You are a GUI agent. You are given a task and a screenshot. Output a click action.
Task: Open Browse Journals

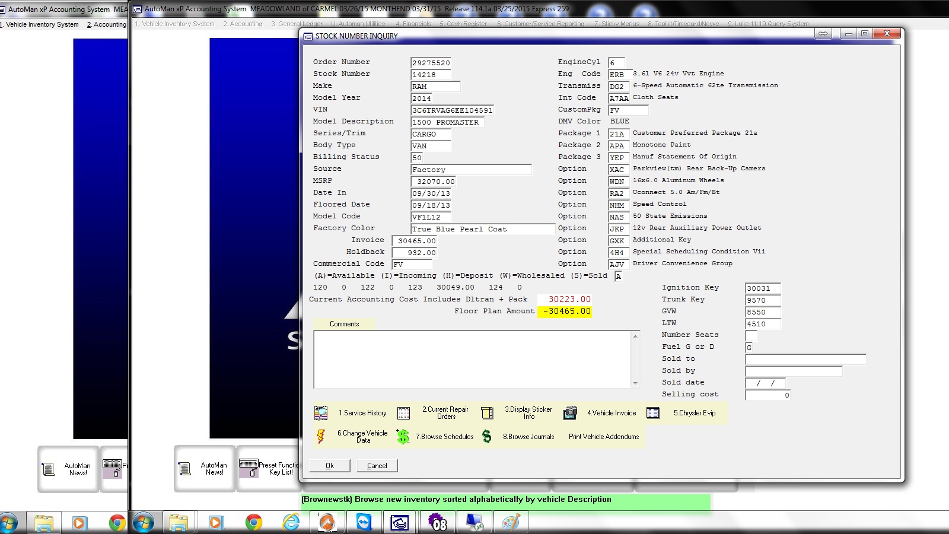[x=528, y=437]
